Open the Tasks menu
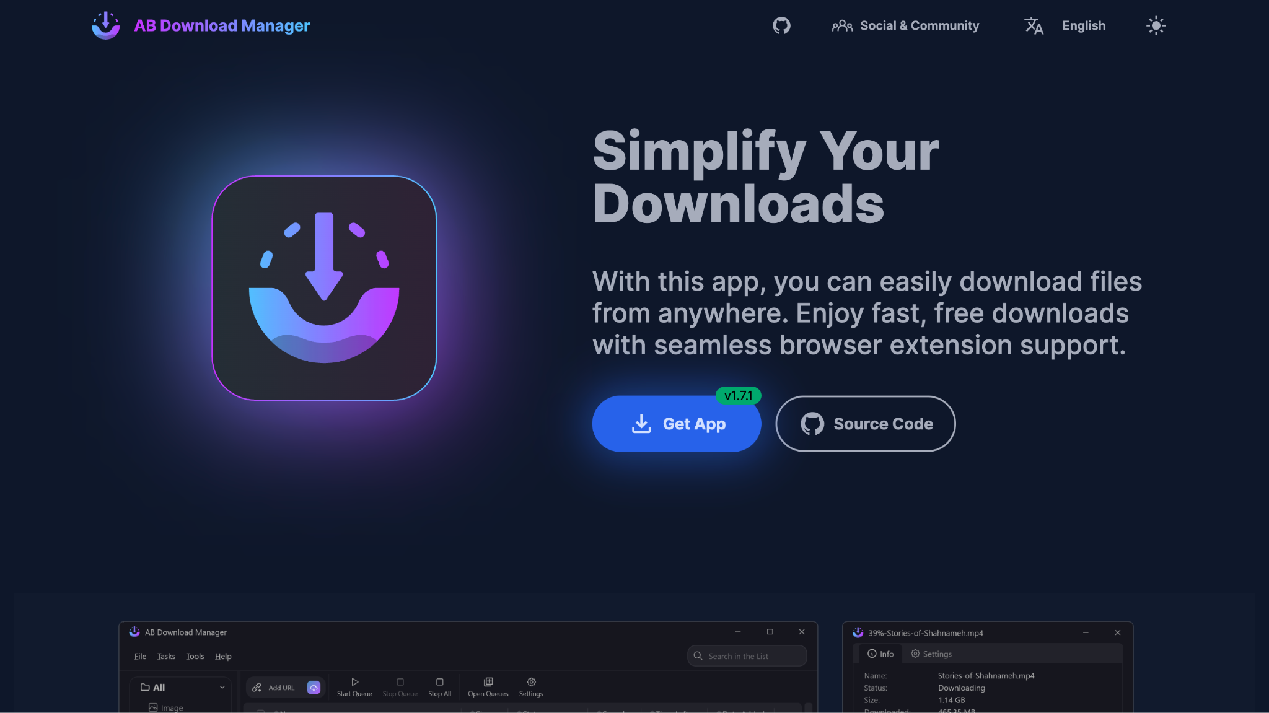 point(165,656)
